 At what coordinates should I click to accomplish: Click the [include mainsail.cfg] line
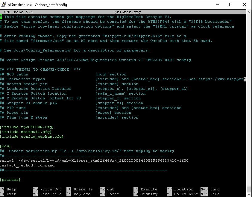[26, 132]
